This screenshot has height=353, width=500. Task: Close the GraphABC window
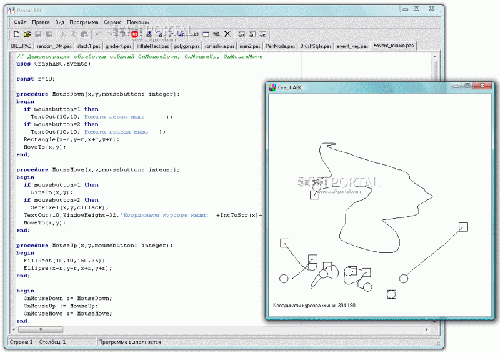pyautogui.click(x=481, y=86)
